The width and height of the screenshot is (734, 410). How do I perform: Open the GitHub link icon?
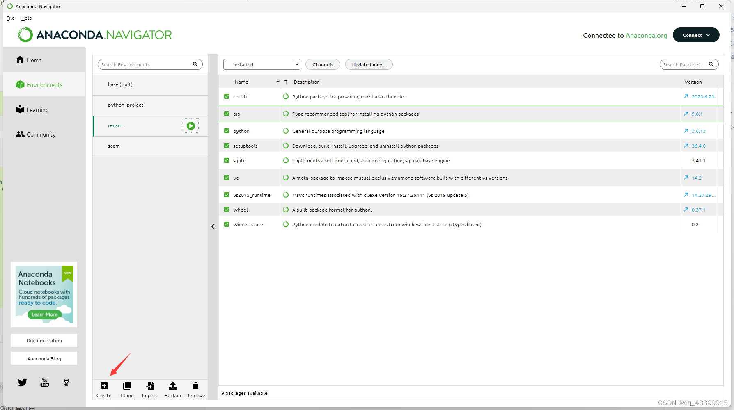[x=67, y=383]
